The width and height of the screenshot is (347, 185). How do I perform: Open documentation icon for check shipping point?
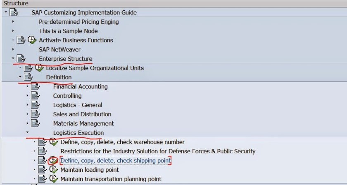point(43,160)
